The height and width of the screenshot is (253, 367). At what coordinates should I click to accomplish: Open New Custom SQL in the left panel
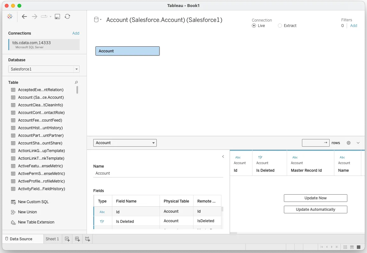(x=33, y=202)
